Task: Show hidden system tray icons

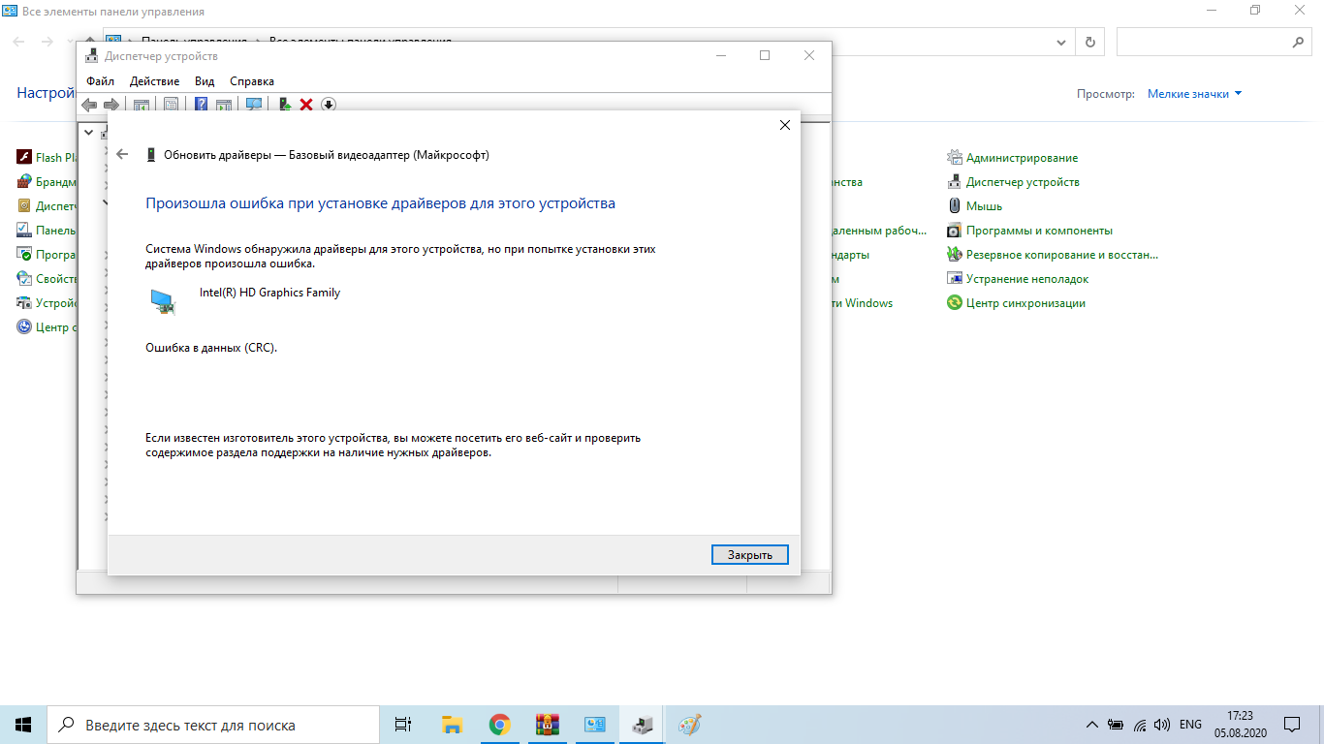Action: point(1091,725)
